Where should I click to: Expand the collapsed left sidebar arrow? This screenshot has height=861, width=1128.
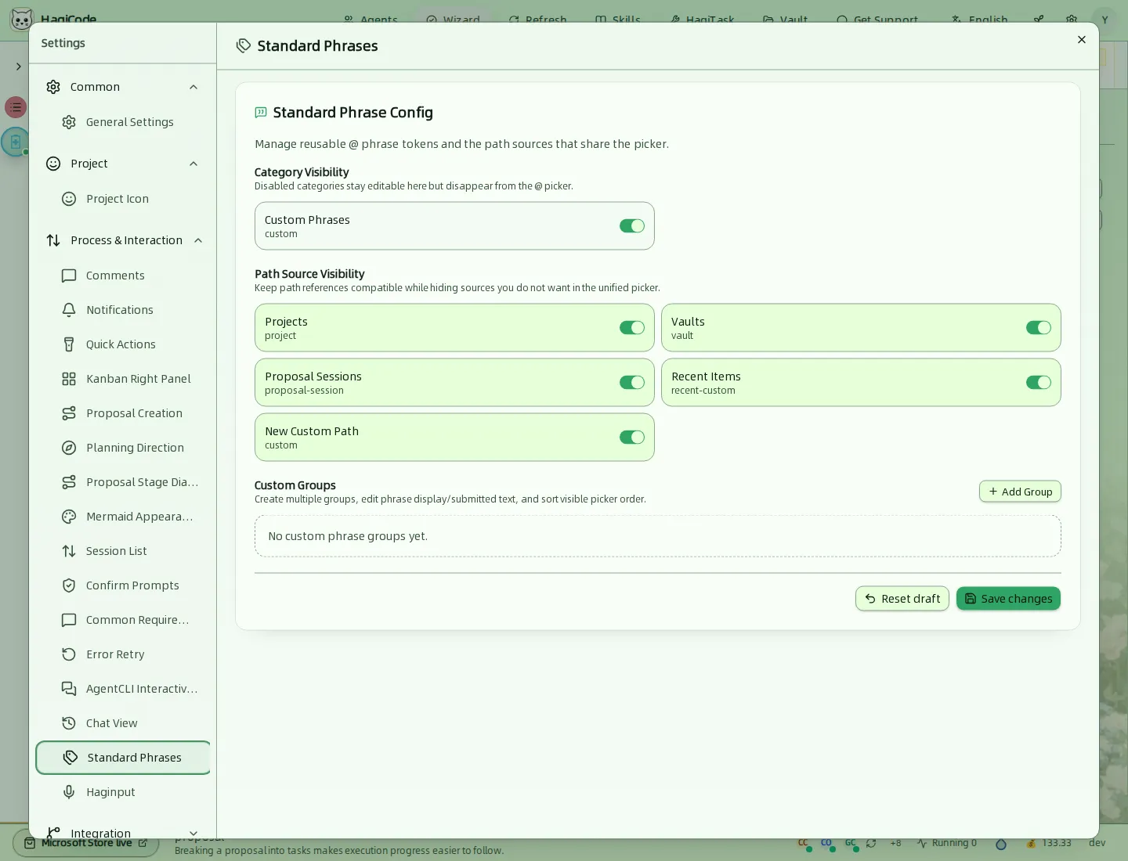[x=18, y=67]
